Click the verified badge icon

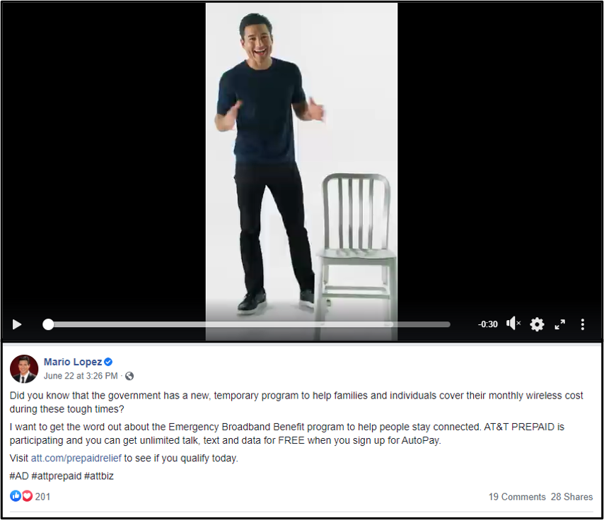pyautogui.click(x=108, y=362)
